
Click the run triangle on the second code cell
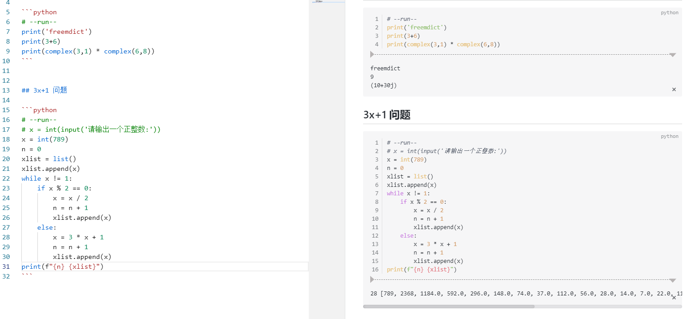pyautogui.click(x=372, y=279)
